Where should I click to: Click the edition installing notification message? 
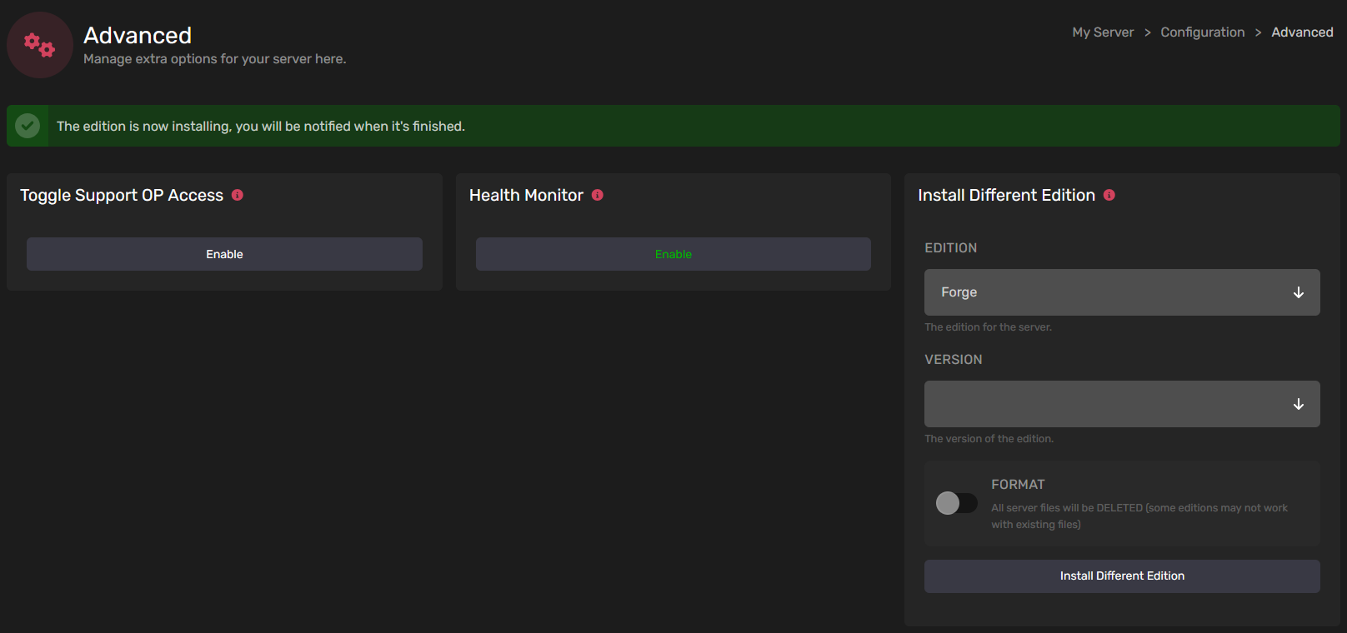261,127
